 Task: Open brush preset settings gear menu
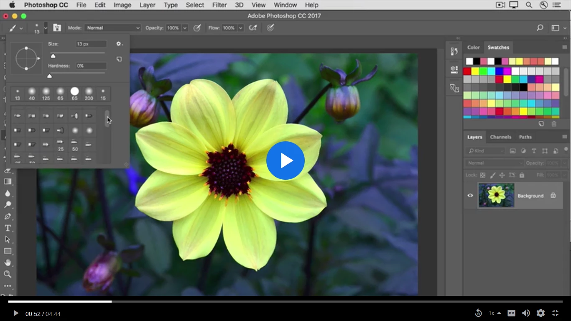(x=119, y=44)
